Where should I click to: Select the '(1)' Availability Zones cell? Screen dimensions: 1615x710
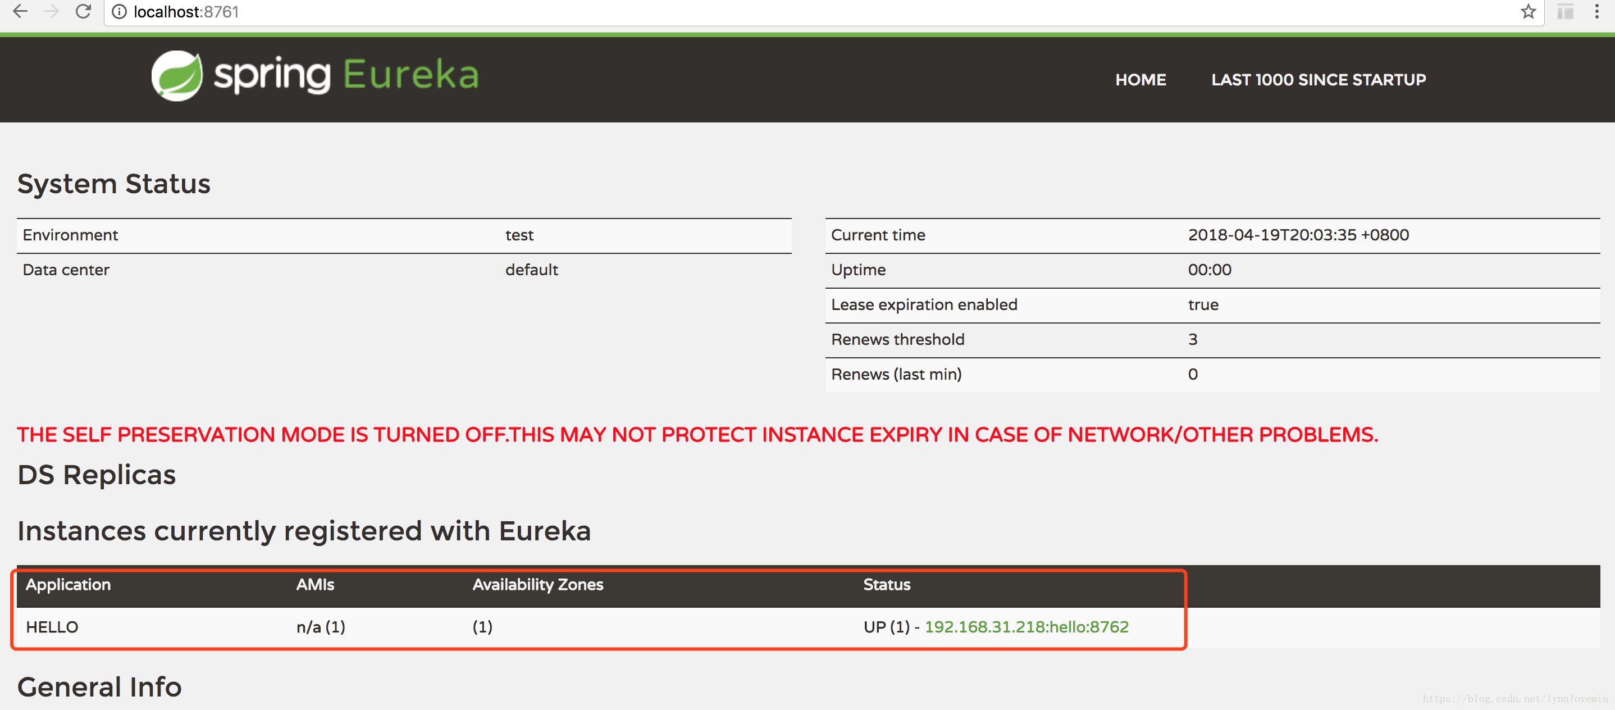(482, 626)
